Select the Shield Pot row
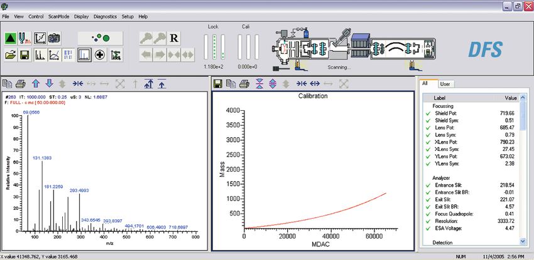This screenshot has width=534, height=260. coord(472,113)
